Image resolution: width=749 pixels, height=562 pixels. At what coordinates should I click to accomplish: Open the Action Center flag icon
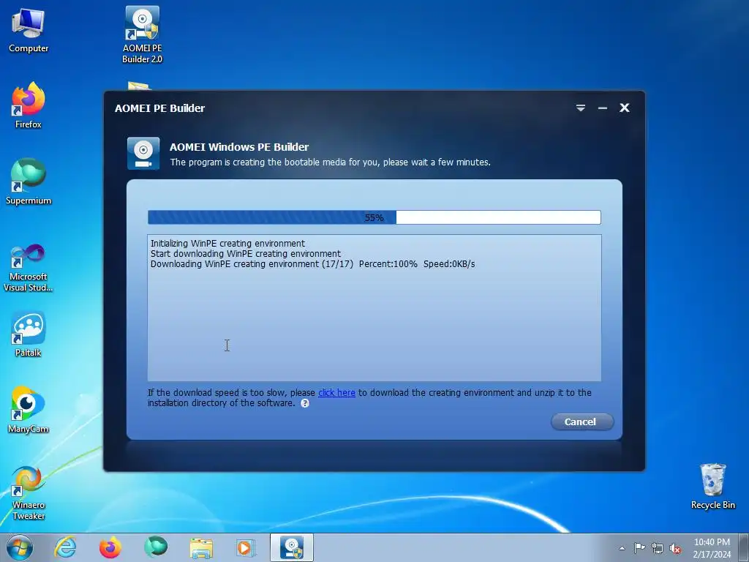point(639,548)
